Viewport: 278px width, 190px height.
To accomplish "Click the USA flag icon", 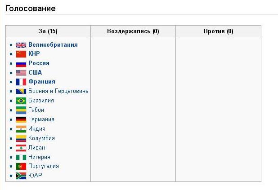I will tap(21, 73).
